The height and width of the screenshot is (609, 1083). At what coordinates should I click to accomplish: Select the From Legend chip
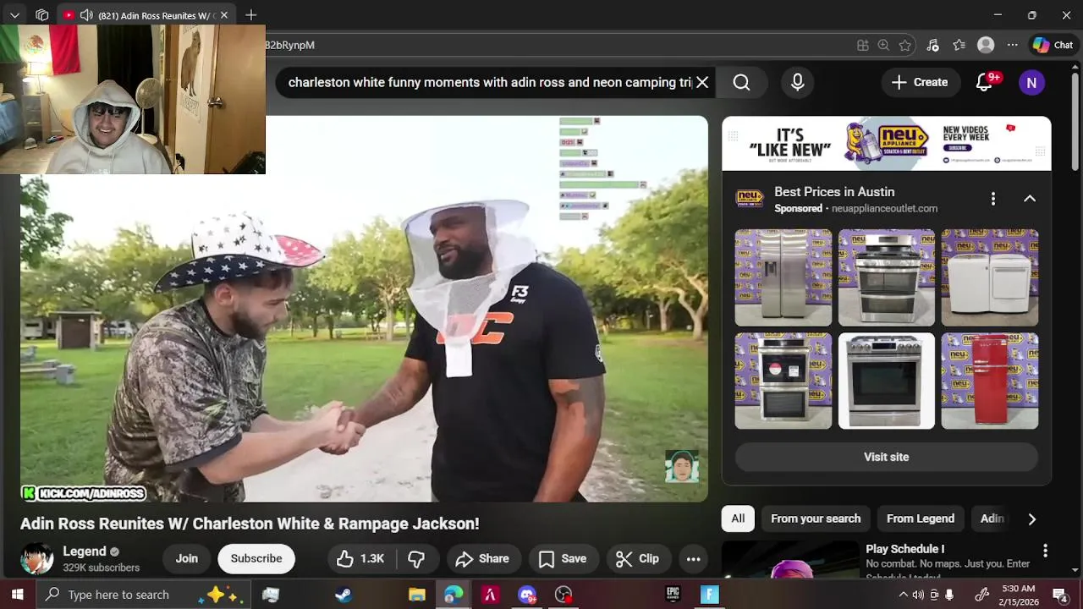(x=921, y=518)
